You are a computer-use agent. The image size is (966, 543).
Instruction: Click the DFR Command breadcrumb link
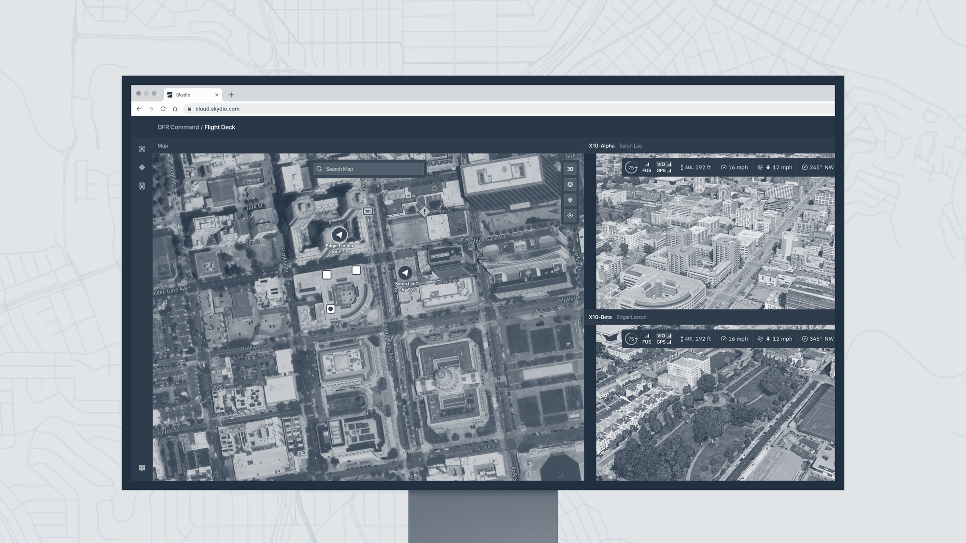tap(178, 127)
